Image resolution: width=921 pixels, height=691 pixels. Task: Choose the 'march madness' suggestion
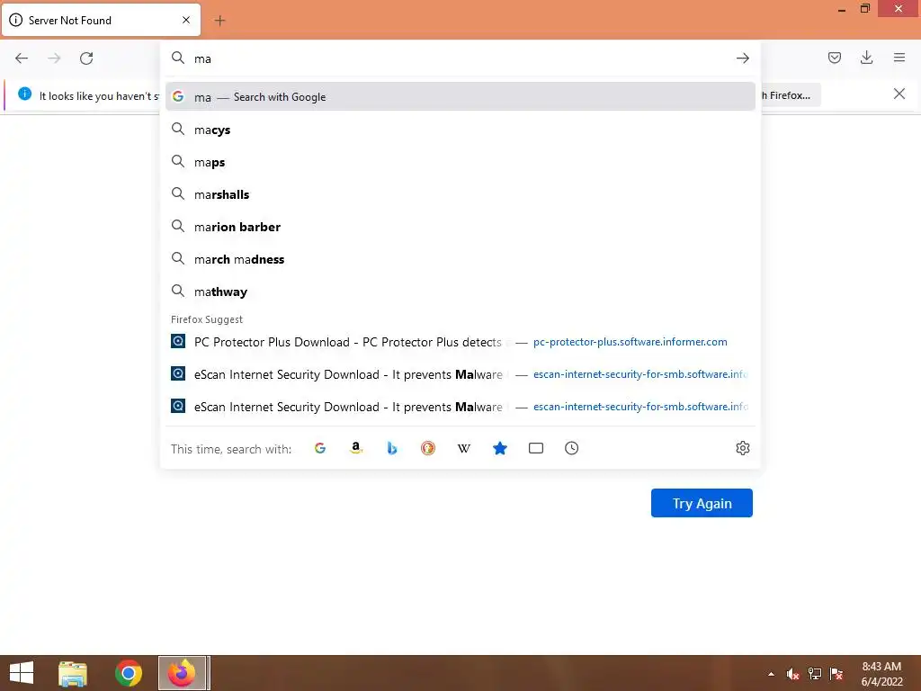click(460, 259)
